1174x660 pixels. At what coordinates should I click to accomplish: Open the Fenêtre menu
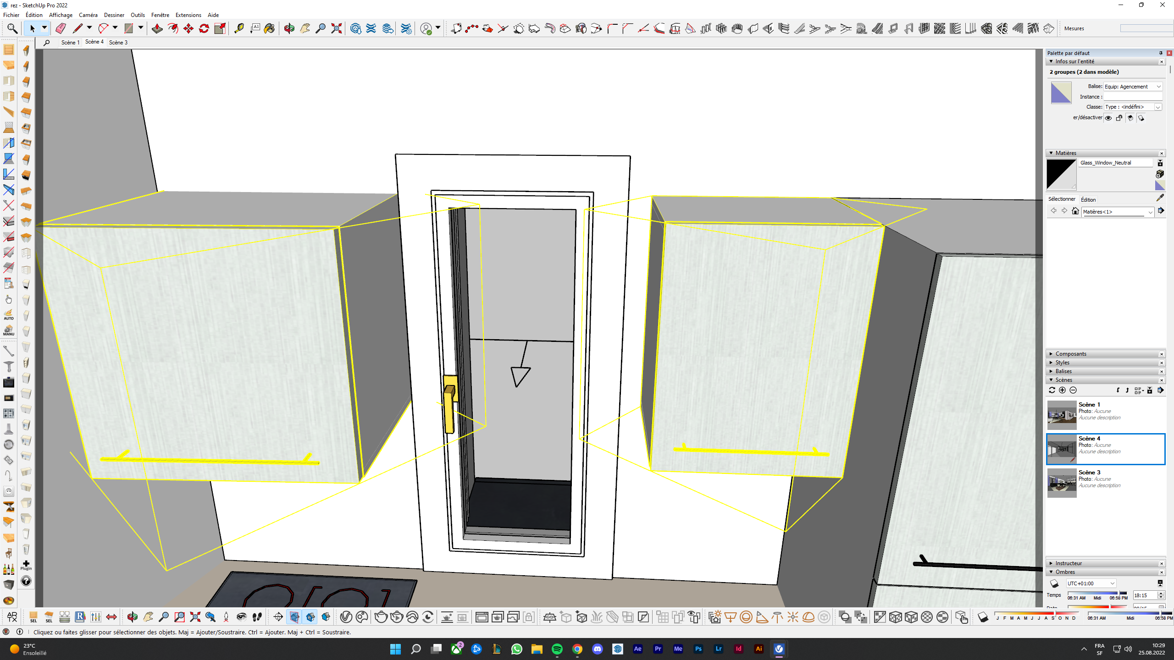160,15
